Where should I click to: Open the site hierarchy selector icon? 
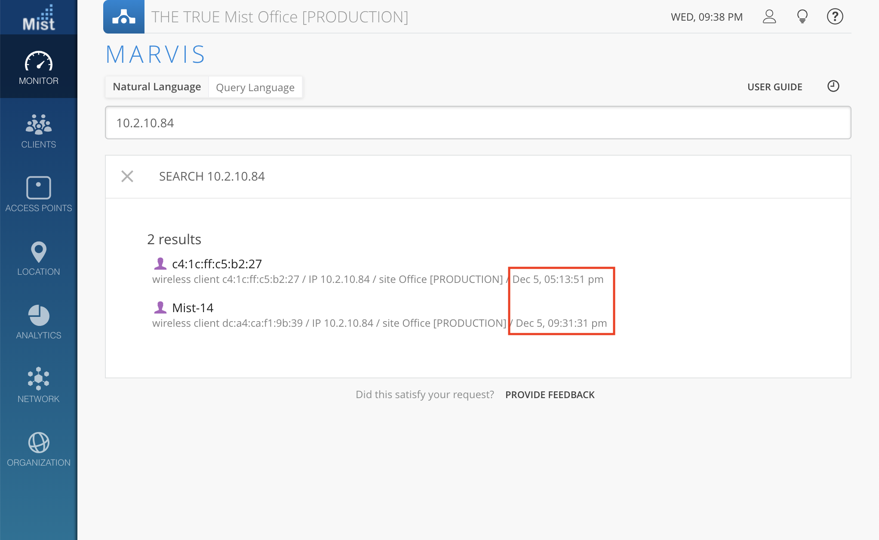click(x=124, y=17)
